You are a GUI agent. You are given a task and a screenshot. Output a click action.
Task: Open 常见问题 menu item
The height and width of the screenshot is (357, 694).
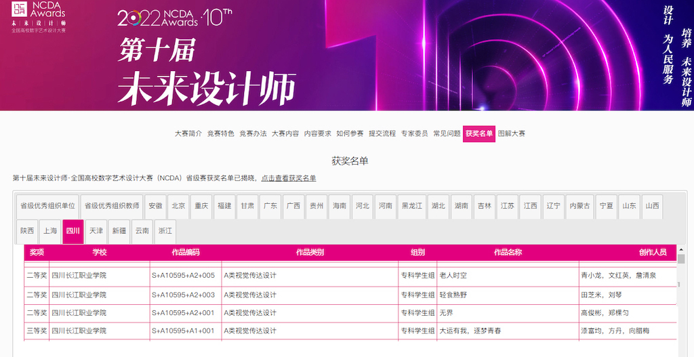click(x=447, y=133)
